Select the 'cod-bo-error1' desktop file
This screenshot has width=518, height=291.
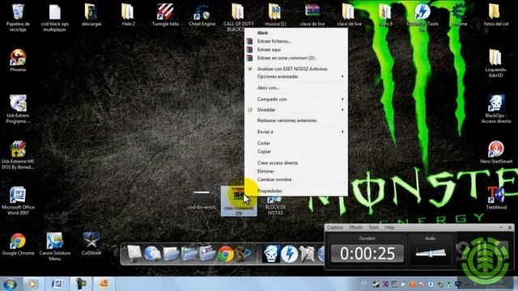202,199
